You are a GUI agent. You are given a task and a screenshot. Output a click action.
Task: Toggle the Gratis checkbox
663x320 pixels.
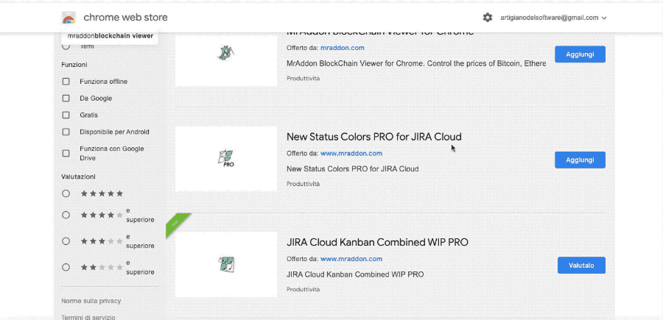(x=66, y=115)
